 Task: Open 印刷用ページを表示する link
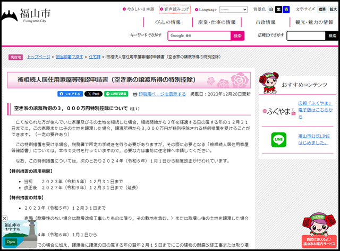pyautogui.click(x=162, y=94)
